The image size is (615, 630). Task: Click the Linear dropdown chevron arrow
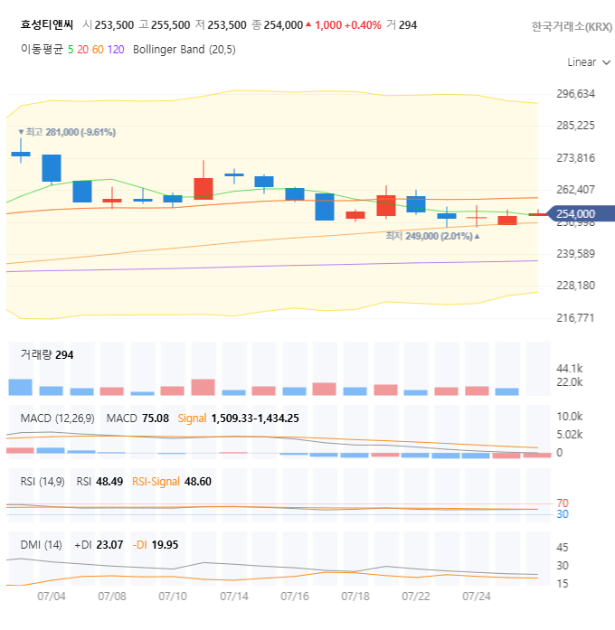pos(607,62)
